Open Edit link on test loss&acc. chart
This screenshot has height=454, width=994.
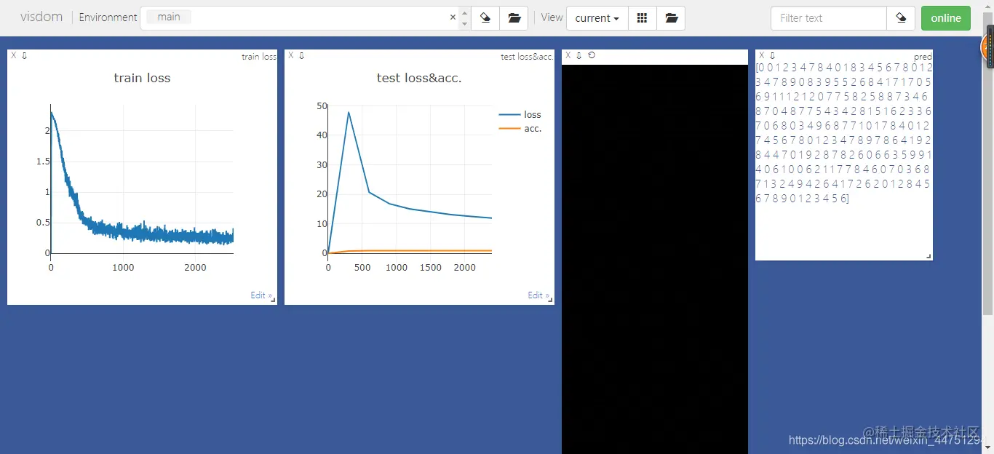pos(537,295)
